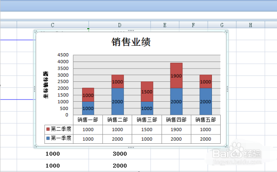
Task: Select the vertical axis title 坐标轴标题
Action: click(x=46, y=85)
